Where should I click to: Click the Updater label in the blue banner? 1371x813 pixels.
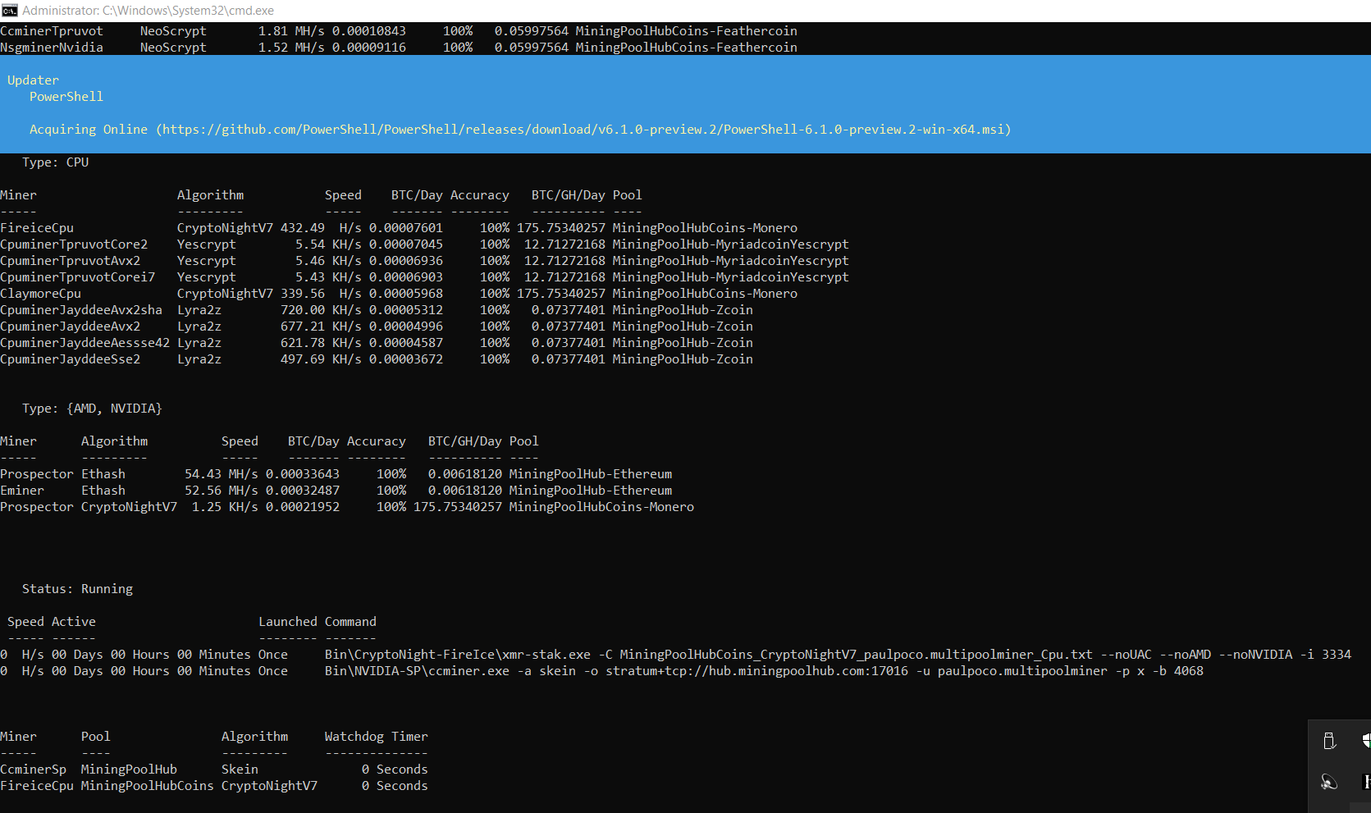point(33,80)
